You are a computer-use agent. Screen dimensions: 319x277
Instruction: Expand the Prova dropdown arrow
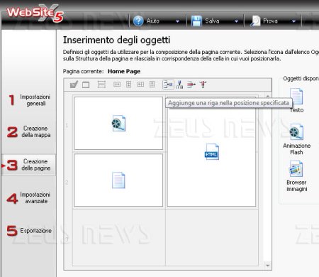(293, 21)
